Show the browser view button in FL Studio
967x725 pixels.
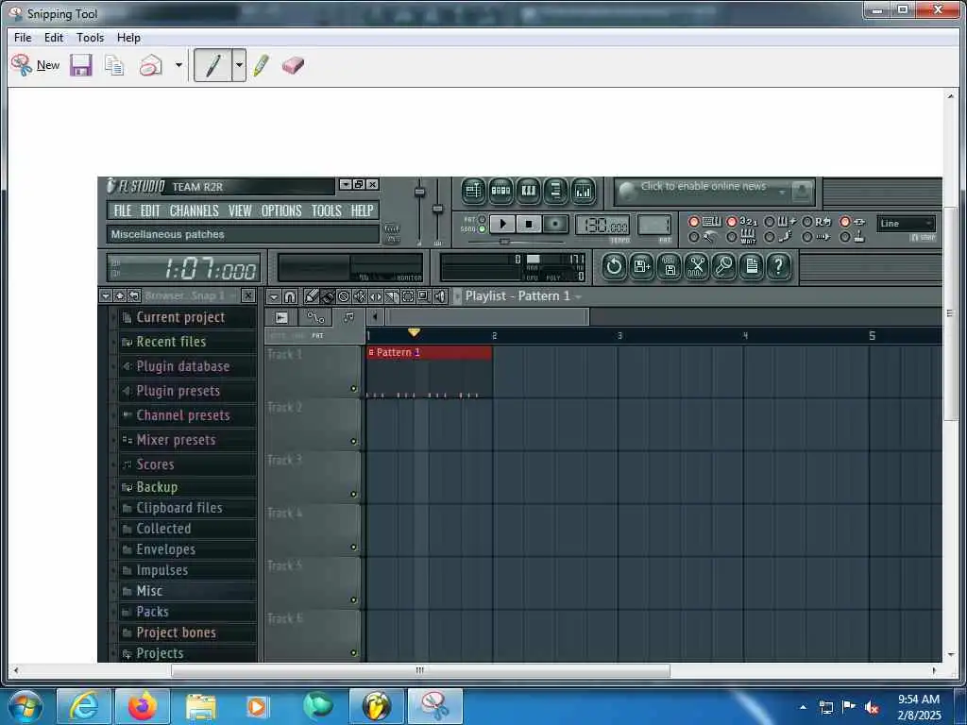pyautogui.click(x=555, y=191)
